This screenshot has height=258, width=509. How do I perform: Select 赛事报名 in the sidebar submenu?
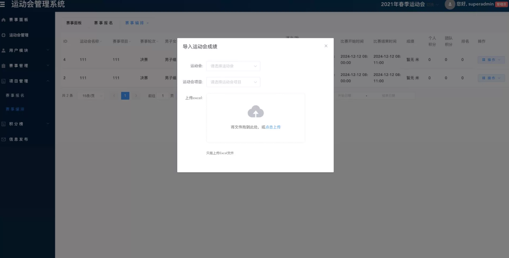(x=15, y=95)
